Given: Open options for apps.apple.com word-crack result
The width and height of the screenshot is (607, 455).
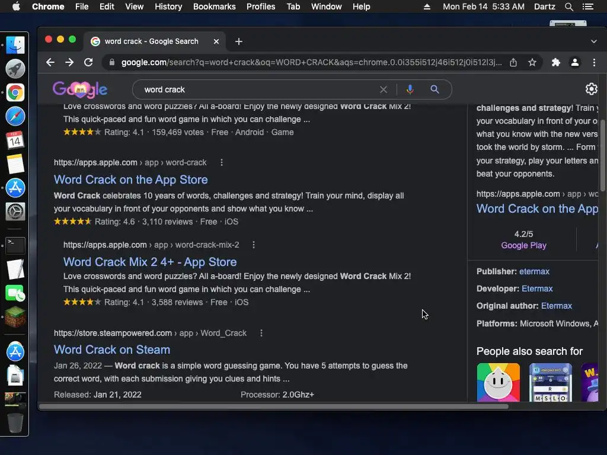Looking at the screenshot, I should tap(222, 162).
